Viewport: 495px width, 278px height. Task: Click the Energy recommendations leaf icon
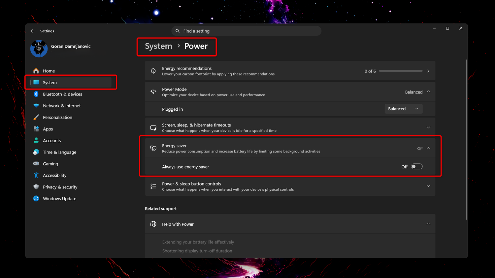(x=153, y=71)
